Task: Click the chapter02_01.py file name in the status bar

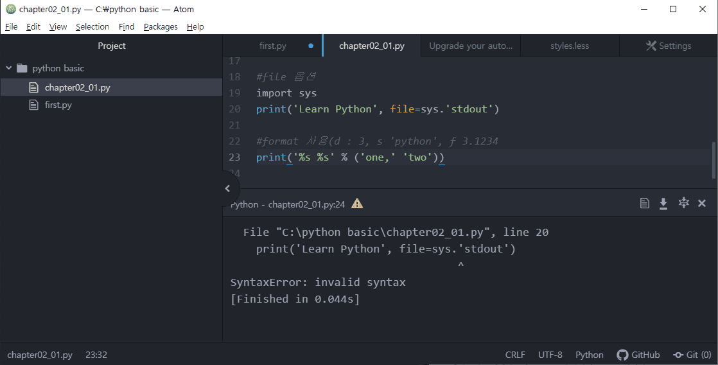Action: point(40,355)
